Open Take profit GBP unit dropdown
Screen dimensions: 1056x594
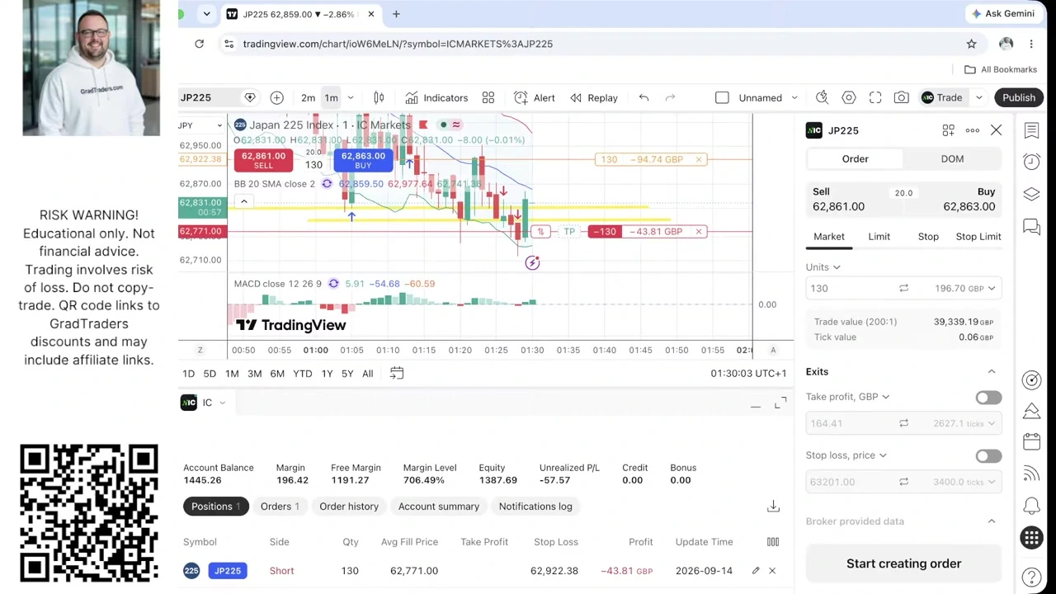click(x=848, y=397)
